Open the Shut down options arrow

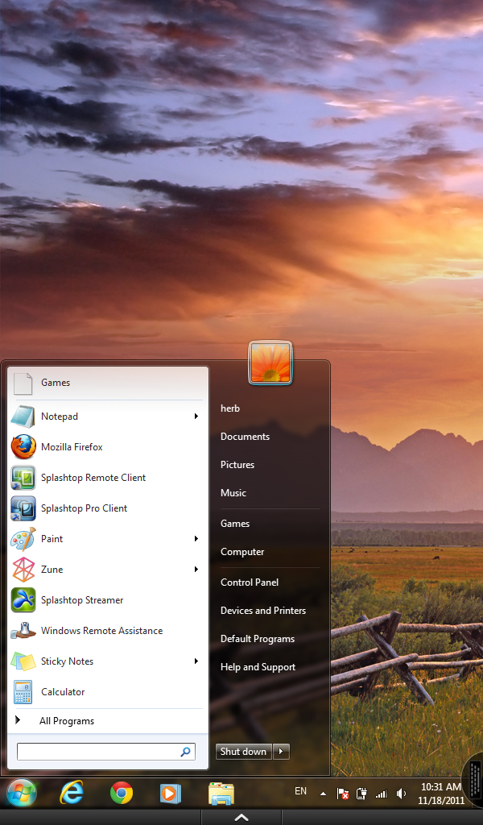click(281, 752)
